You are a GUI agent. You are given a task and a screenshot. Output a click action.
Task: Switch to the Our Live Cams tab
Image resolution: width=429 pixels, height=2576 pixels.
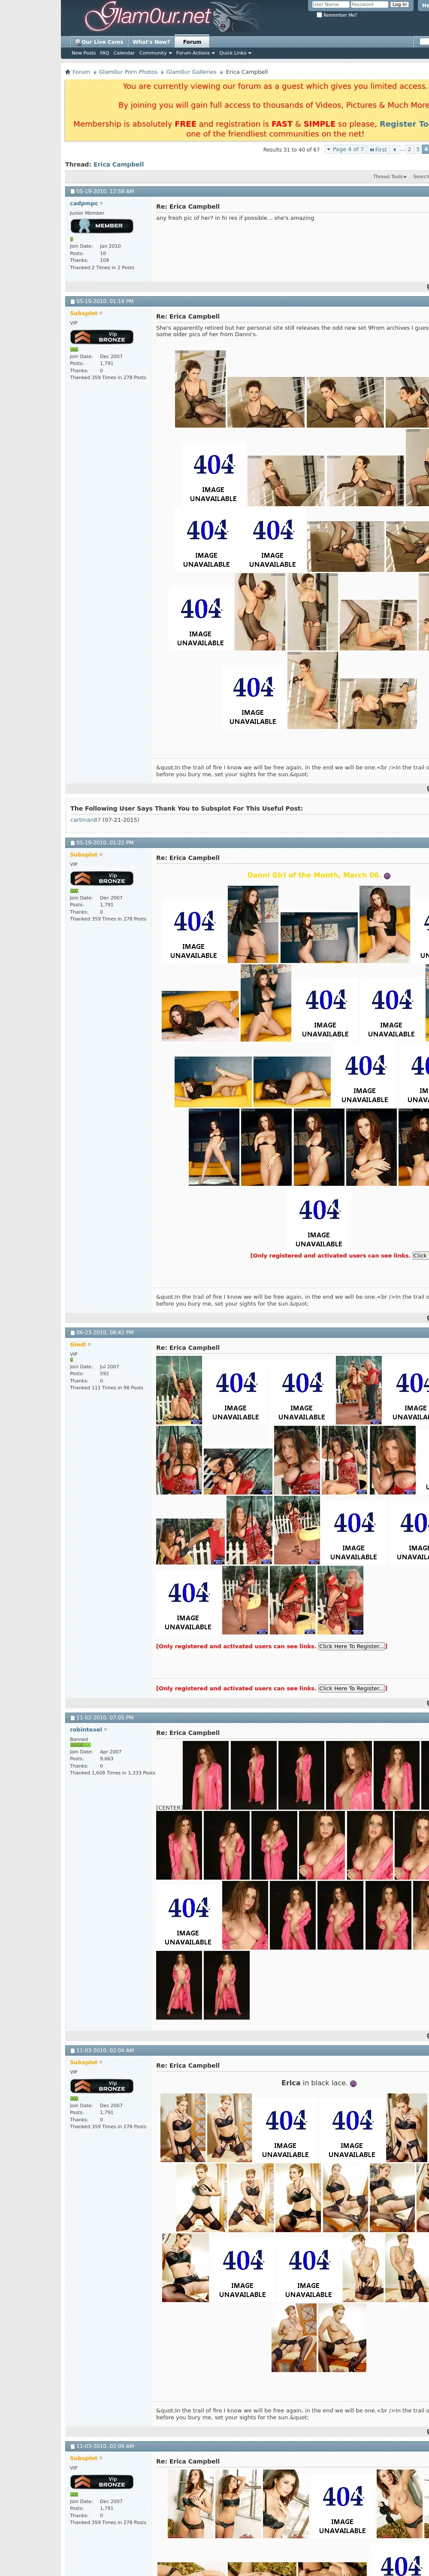click(99, 42)
